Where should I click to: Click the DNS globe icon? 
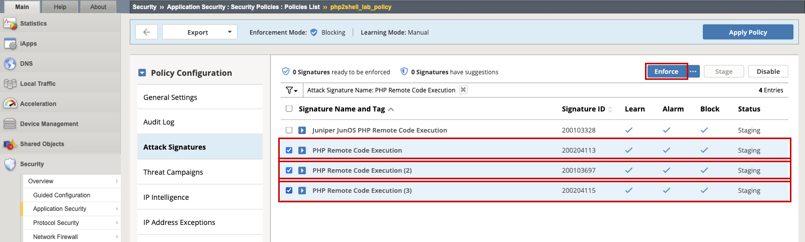pyautogui.click(x=10, y=64)
